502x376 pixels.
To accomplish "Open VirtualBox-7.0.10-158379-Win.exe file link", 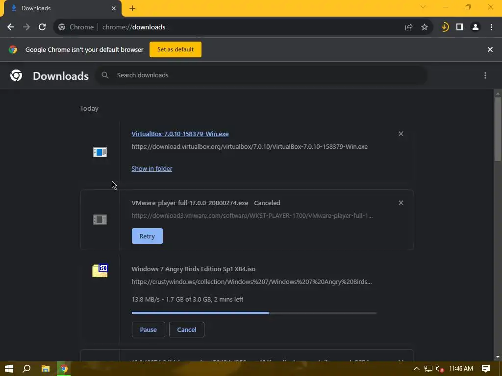I will [x=180, y=134].
